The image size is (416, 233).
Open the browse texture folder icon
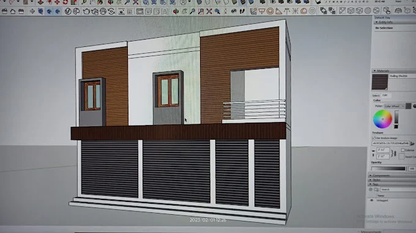click(x=412, y=143)
